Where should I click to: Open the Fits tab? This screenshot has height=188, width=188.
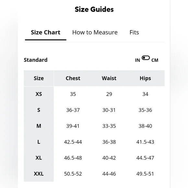pos(134,32)
